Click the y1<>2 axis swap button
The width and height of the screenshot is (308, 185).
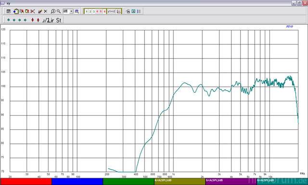point(111,12)
